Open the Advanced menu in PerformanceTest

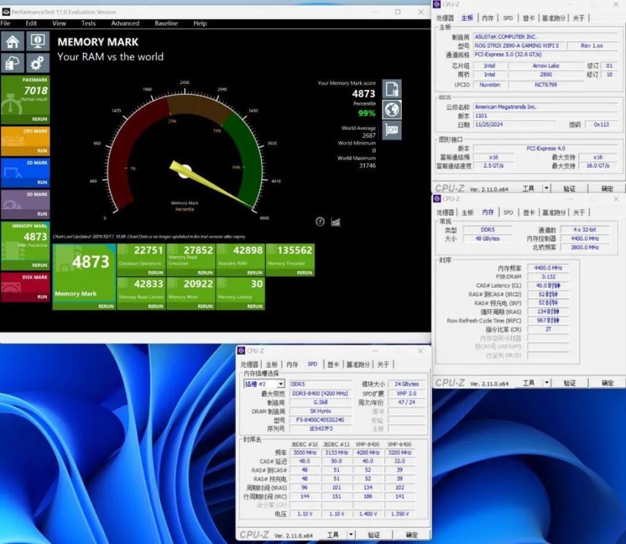(124, 23)
